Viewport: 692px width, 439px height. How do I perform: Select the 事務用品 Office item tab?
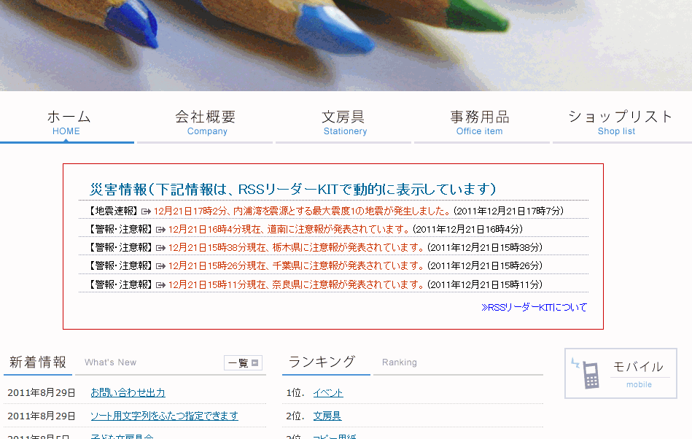pyautogui.click(x=480, y=123)
